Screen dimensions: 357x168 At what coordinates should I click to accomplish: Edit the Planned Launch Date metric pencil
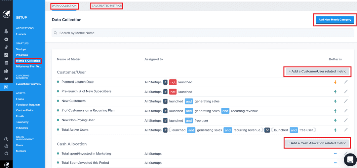point(346,82)
